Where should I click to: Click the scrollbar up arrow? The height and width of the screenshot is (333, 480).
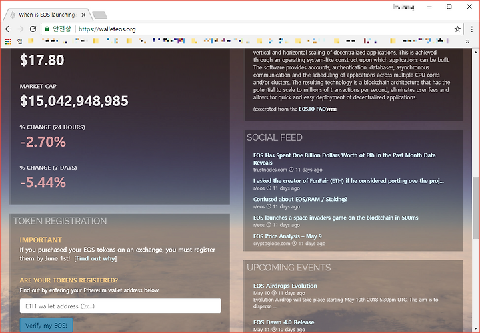475,53
